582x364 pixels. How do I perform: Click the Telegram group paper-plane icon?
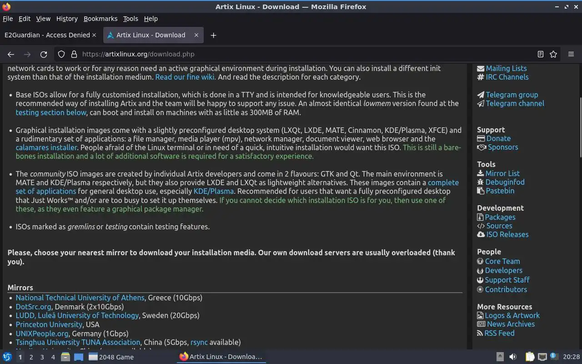click(x=481, y=95)
